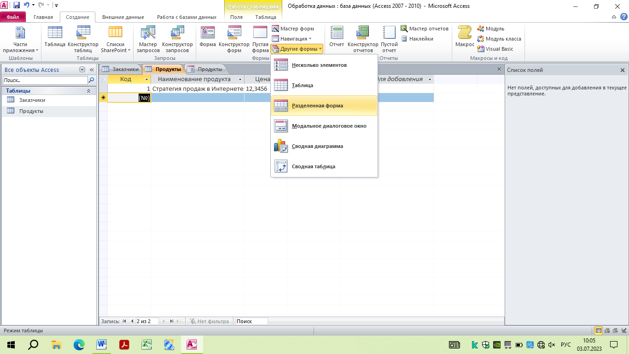Screen dimensions: 629x354
Task: Select Multiple Items (Несколько элементов) form
Action: click(x=324, y=65)
